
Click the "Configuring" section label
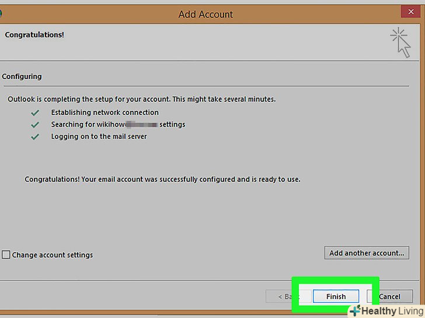pyautogui.click(x=22, y=76)
